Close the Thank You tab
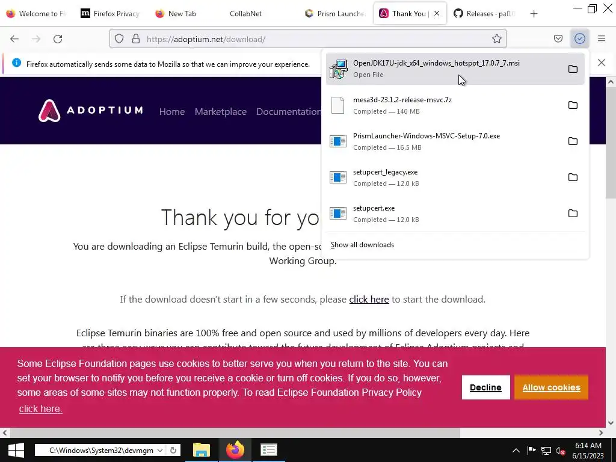This screenshot has width=616, height=462. click(x=437, y=13)
